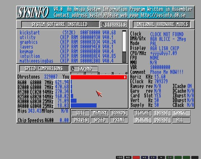Click the SPEED COMPARISONS header

[44, 69]
